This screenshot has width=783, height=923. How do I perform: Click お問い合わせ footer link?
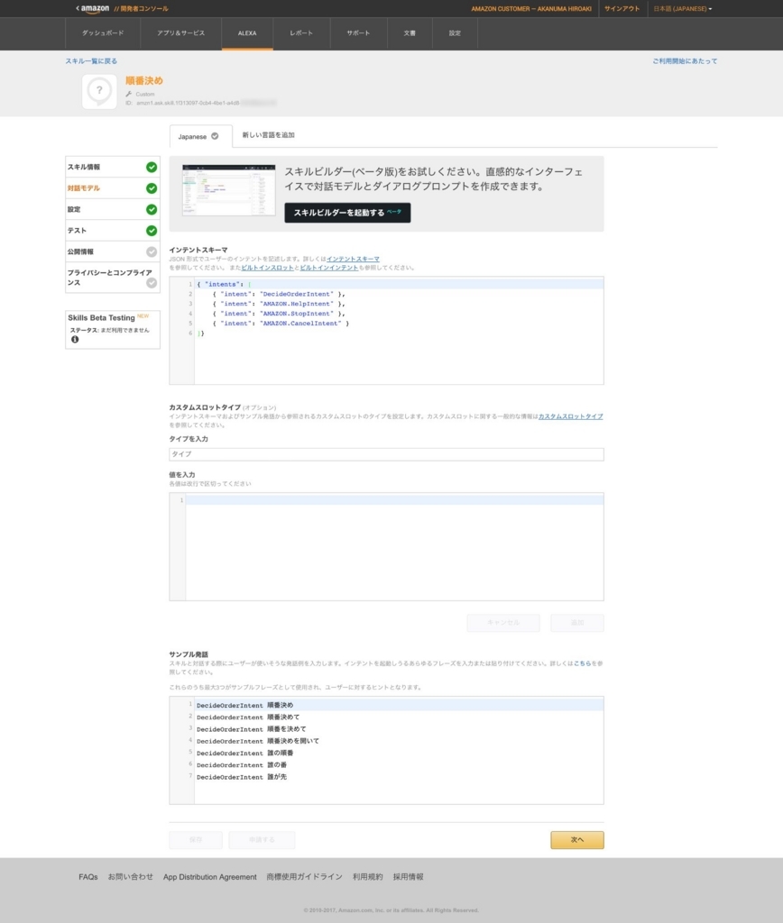coord(130,877)
